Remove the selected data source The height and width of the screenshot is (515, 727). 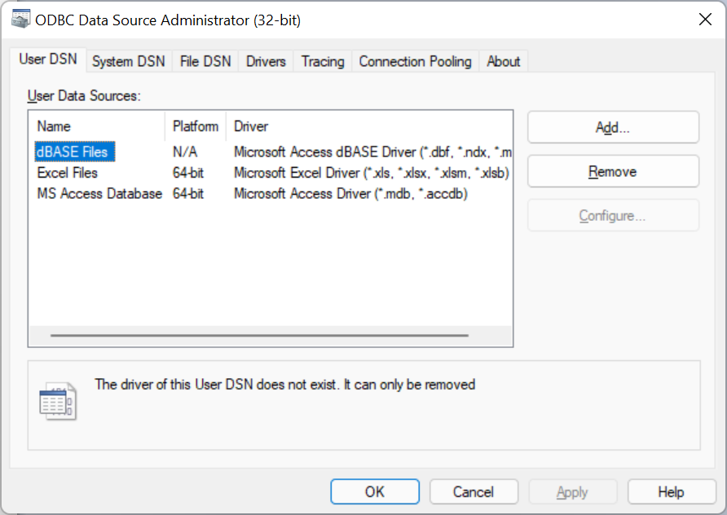pyautogui.click(x=613, y=171)
